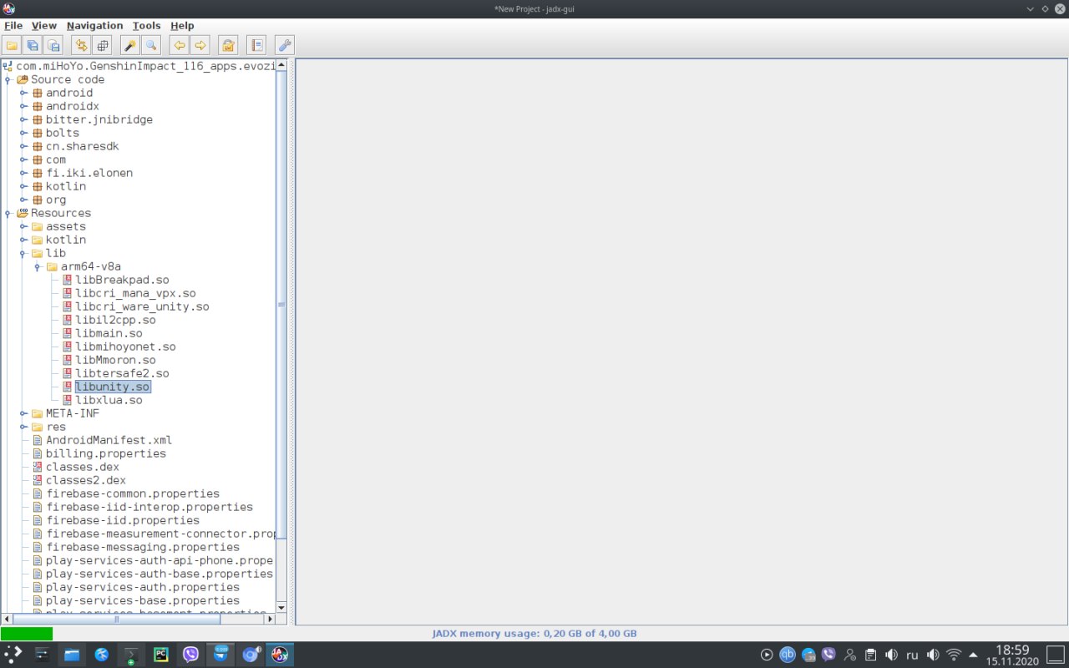Image resolution: width=1069 pixels, height=668 pixels.
Task: Select libmain.so
Action: point(109,333)
